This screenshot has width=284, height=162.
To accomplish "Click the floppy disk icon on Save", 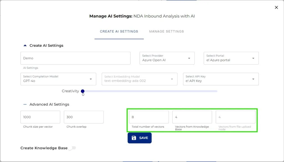I will pos(134,138).
